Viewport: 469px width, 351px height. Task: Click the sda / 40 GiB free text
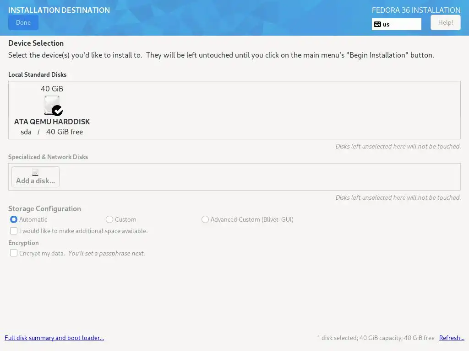point(52,132)
